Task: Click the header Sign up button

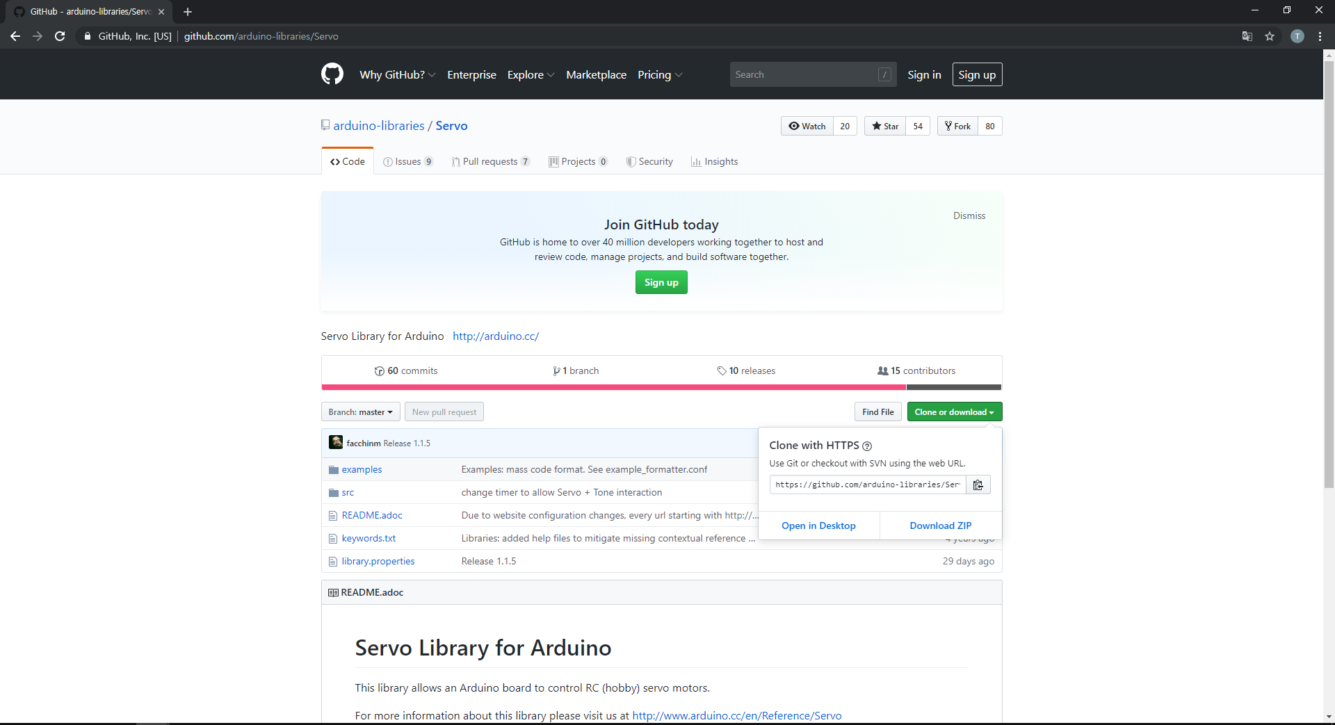Action: [977, 74]
